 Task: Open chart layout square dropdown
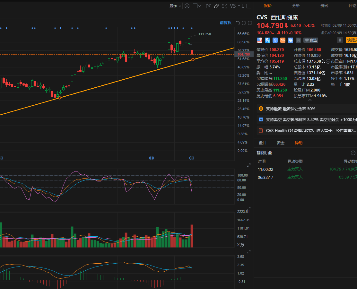197,6
